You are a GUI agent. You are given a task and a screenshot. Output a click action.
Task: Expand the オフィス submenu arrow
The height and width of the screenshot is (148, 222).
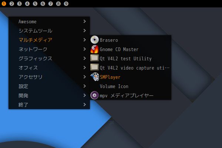[x=84, y=68]
